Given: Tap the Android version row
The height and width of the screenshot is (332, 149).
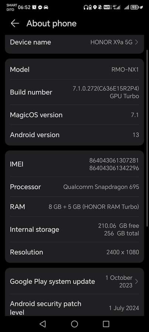Looking at the screenshot, I should coord(75,135).
